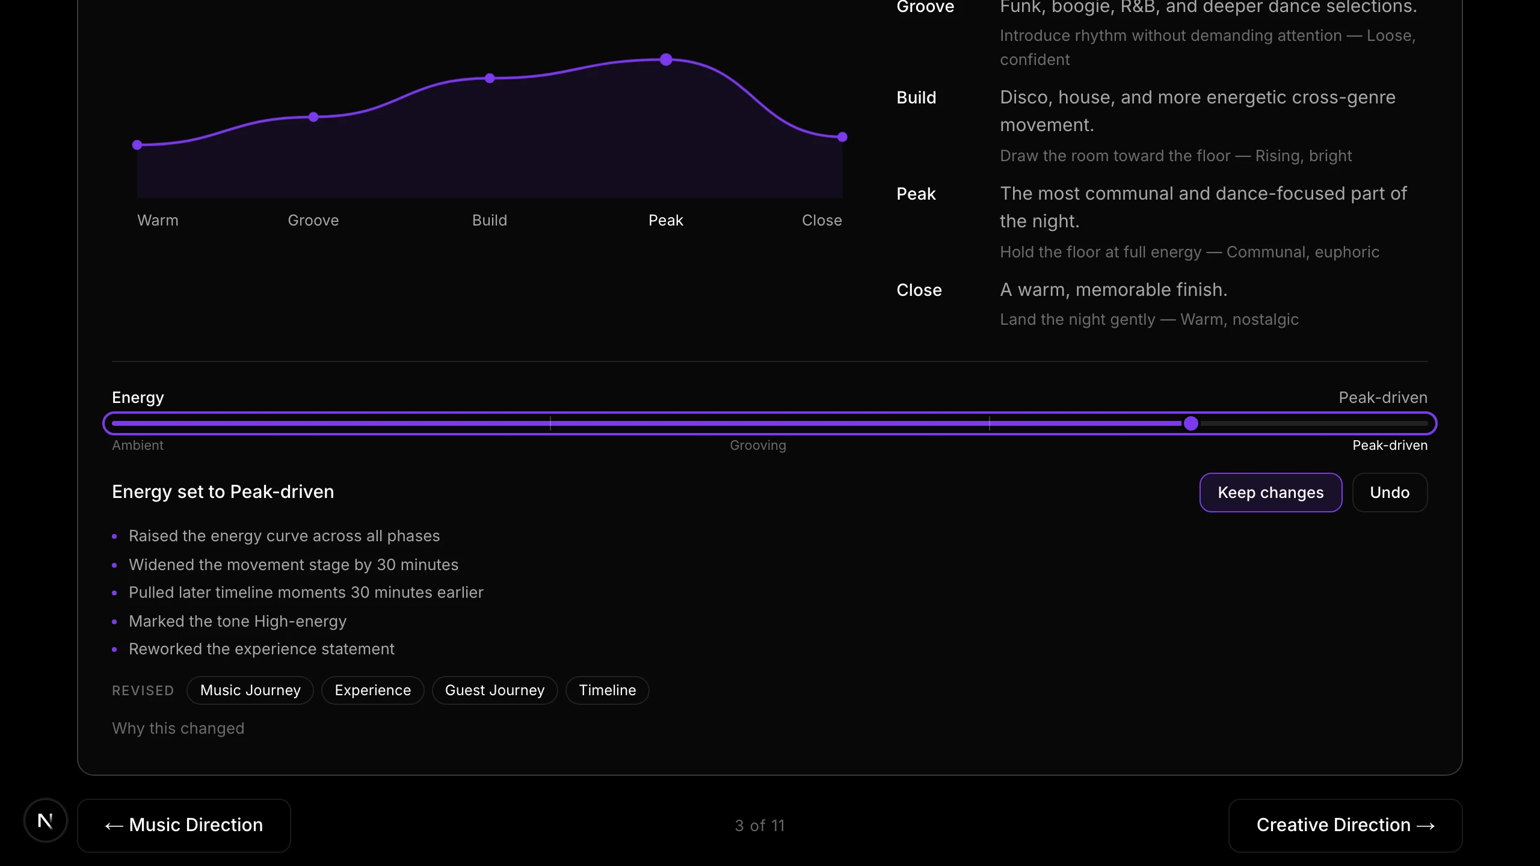1540x866 pixels.
Task: Click Keep changes button
Action: [1270, 493]
